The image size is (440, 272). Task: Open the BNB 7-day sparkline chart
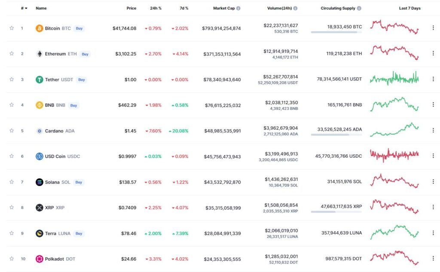click(394, 104)
